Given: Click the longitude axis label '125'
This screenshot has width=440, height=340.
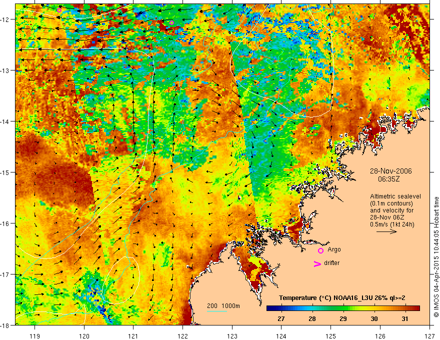Looking at the screenshot, I should pos(331,336).
